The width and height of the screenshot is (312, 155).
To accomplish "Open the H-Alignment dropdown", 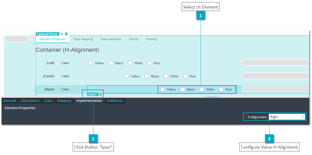I will (287, 117).
